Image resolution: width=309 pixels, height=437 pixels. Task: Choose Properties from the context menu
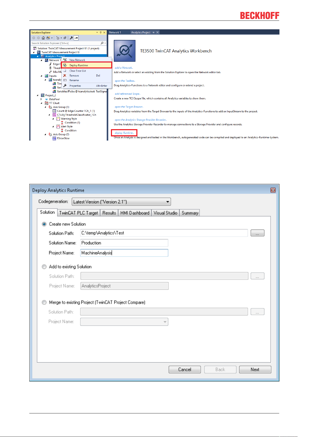[x=87, y=86]
